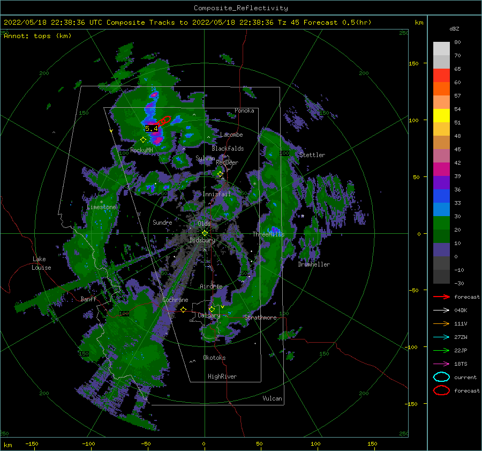482x451 pixels.
Task: Click the Composite_Reflectivity title
Action: 240,8
